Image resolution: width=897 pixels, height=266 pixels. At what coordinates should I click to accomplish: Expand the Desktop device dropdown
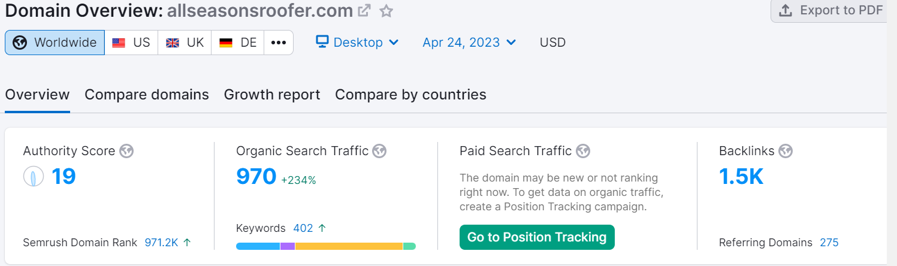click(x=358, y=43)
